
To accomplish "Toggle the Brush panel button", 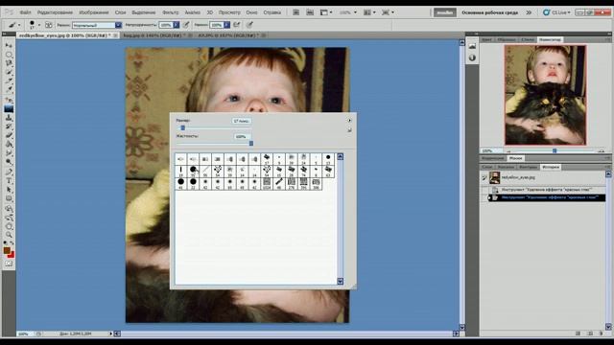I will 49,25.
